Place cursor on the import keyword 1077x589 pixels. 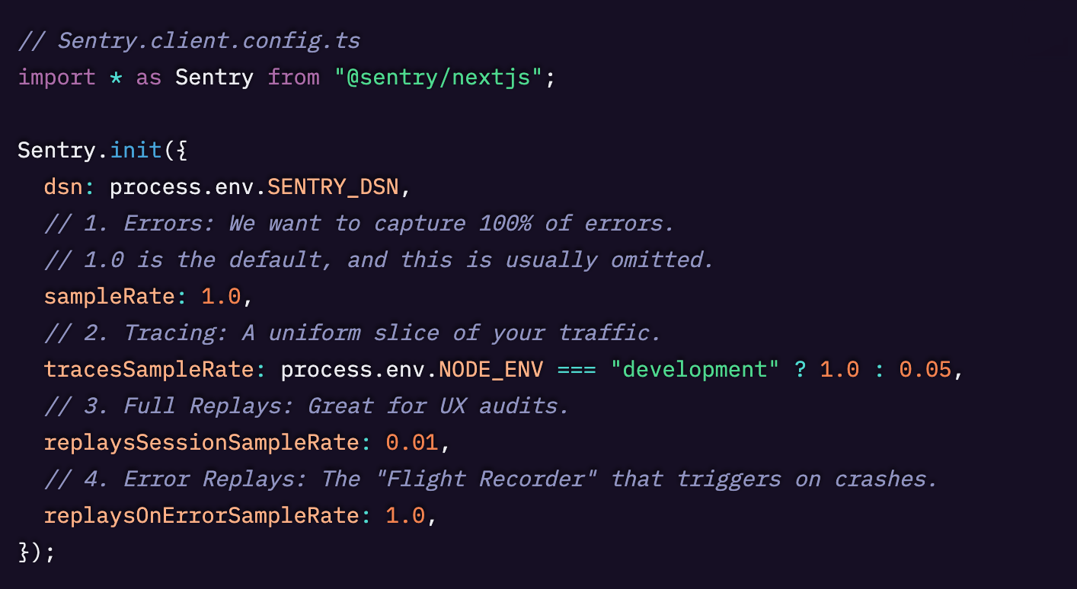tap(56, 78)
